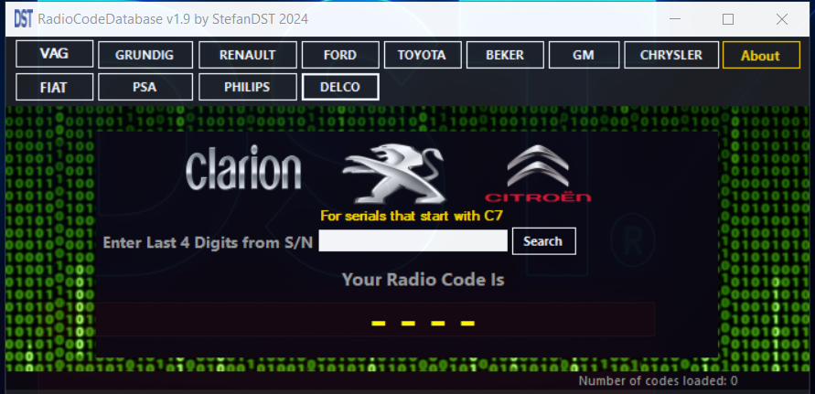Click the 'For serials that start with C7' note

pyautogui.click(x=411, y=216)
